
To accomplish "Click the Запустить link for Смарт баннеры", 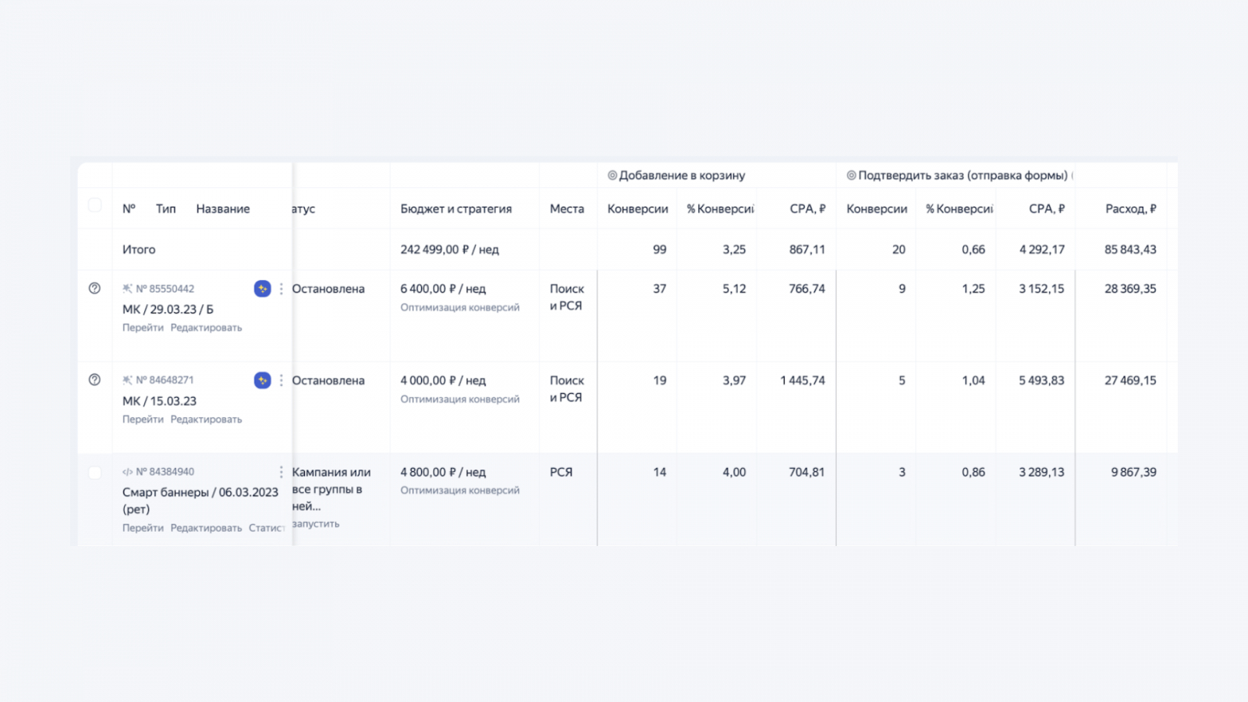I will (316, 524).
